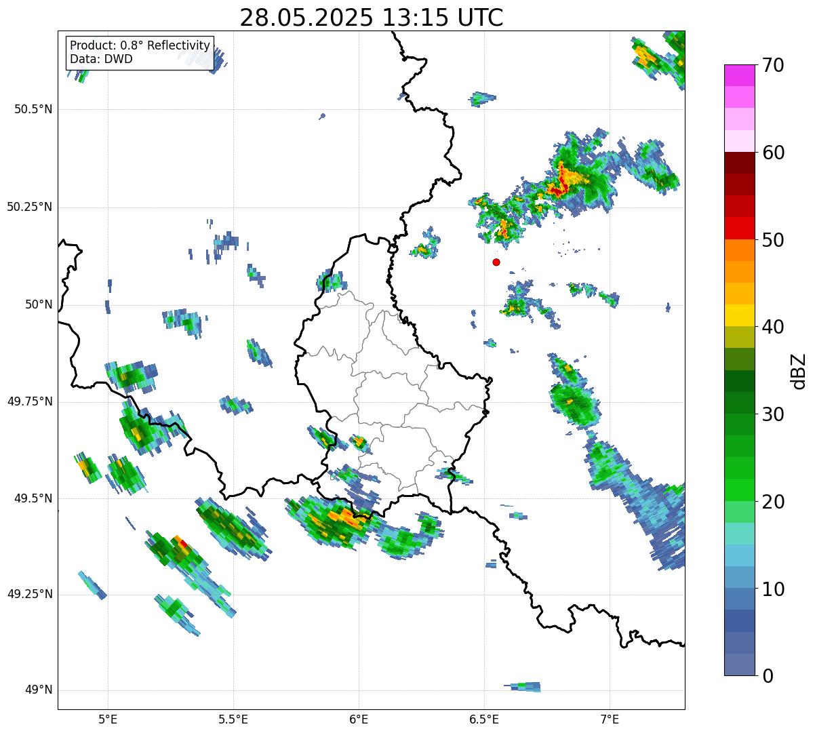
Task: Pick the bright green swatch just above 20 dBZ
Action: [x=739, y=490]
